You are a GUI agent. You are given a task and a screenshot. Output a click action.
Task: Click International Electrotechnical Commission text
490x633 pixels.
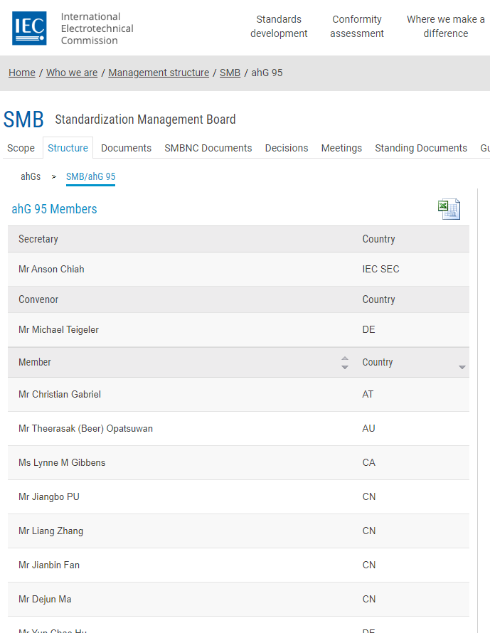pos(97,28)
